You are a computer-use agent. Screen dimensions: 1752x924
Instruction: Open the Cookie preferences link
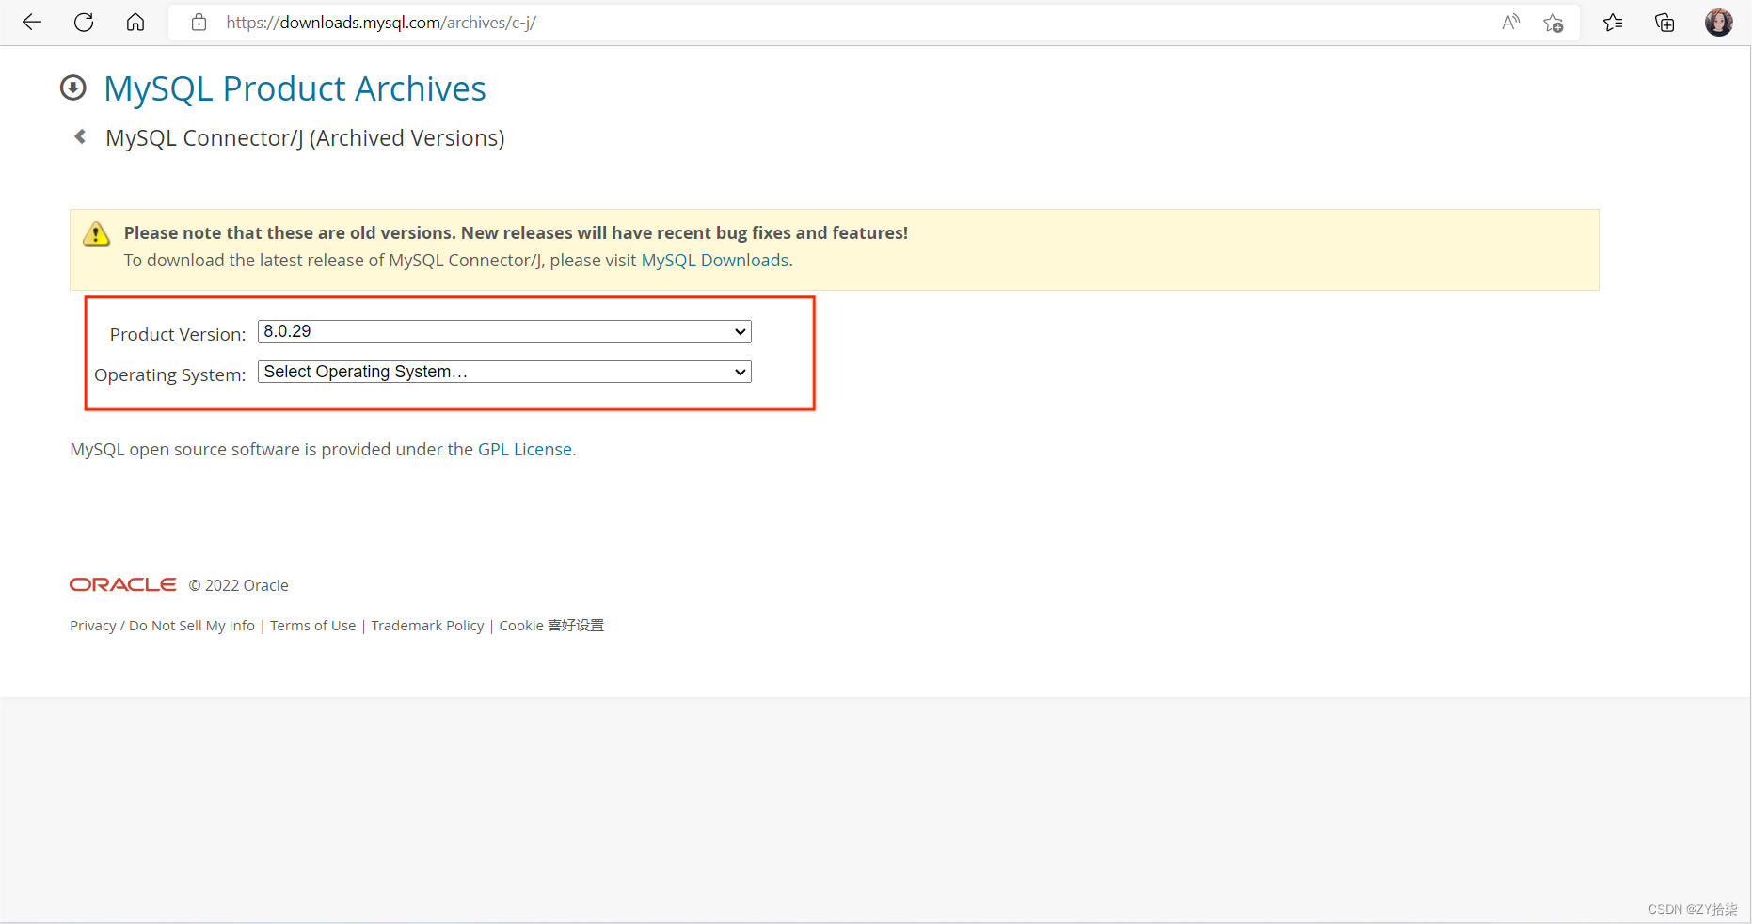(x=551, y=626)
